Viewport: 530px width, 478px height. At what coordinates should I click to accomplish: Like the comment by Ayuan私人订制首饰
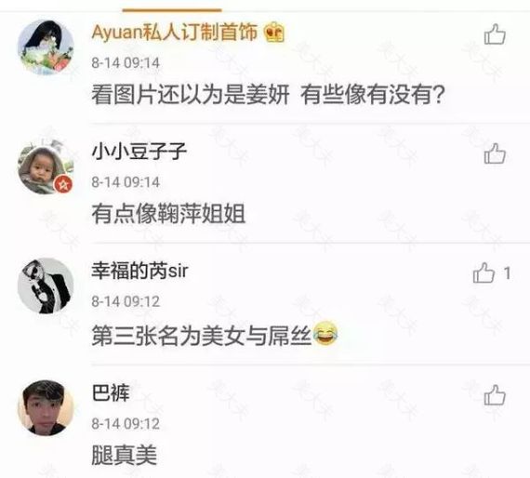pyautogui.click(x=495, y=33)
